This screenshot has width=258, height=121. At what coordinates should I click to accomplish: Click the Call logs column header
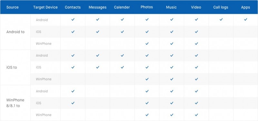[x=221, y=7]
